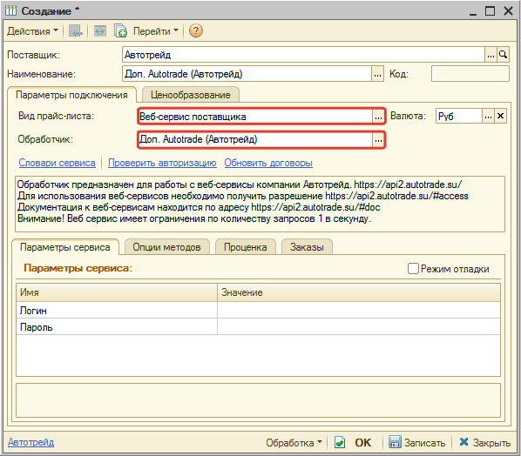Click the Проверить авторизацию link
521x456 pixels.
(x=162, y=163)
